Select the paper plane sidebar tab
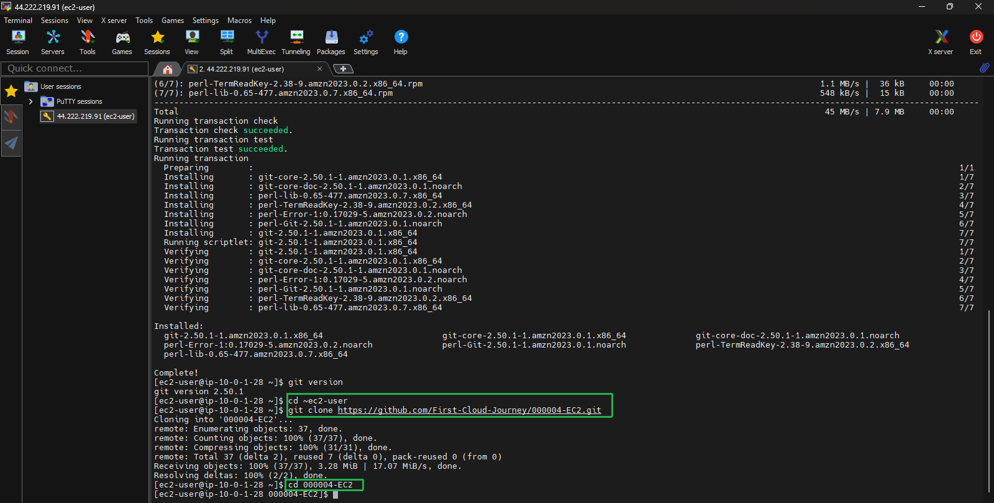This screenshot has height=503, width=994. (11, 144)
